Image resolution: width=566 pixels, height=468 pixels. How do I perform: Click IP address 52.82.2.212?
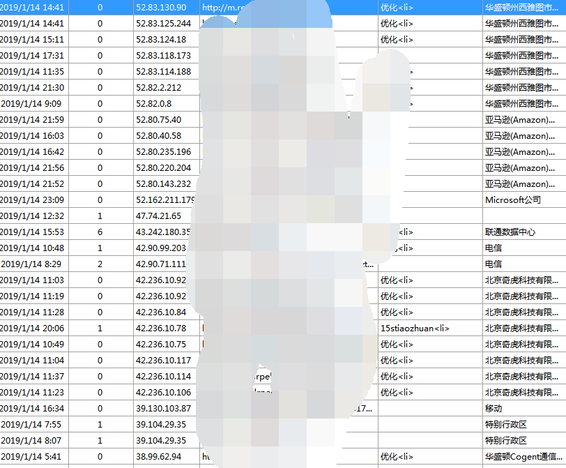click(158, 88)
